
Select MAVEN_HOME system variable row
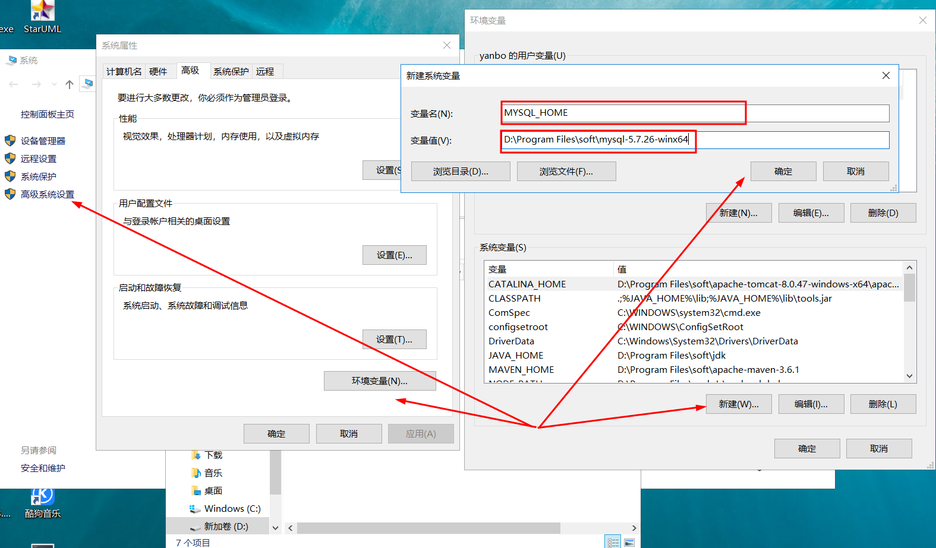694,369
